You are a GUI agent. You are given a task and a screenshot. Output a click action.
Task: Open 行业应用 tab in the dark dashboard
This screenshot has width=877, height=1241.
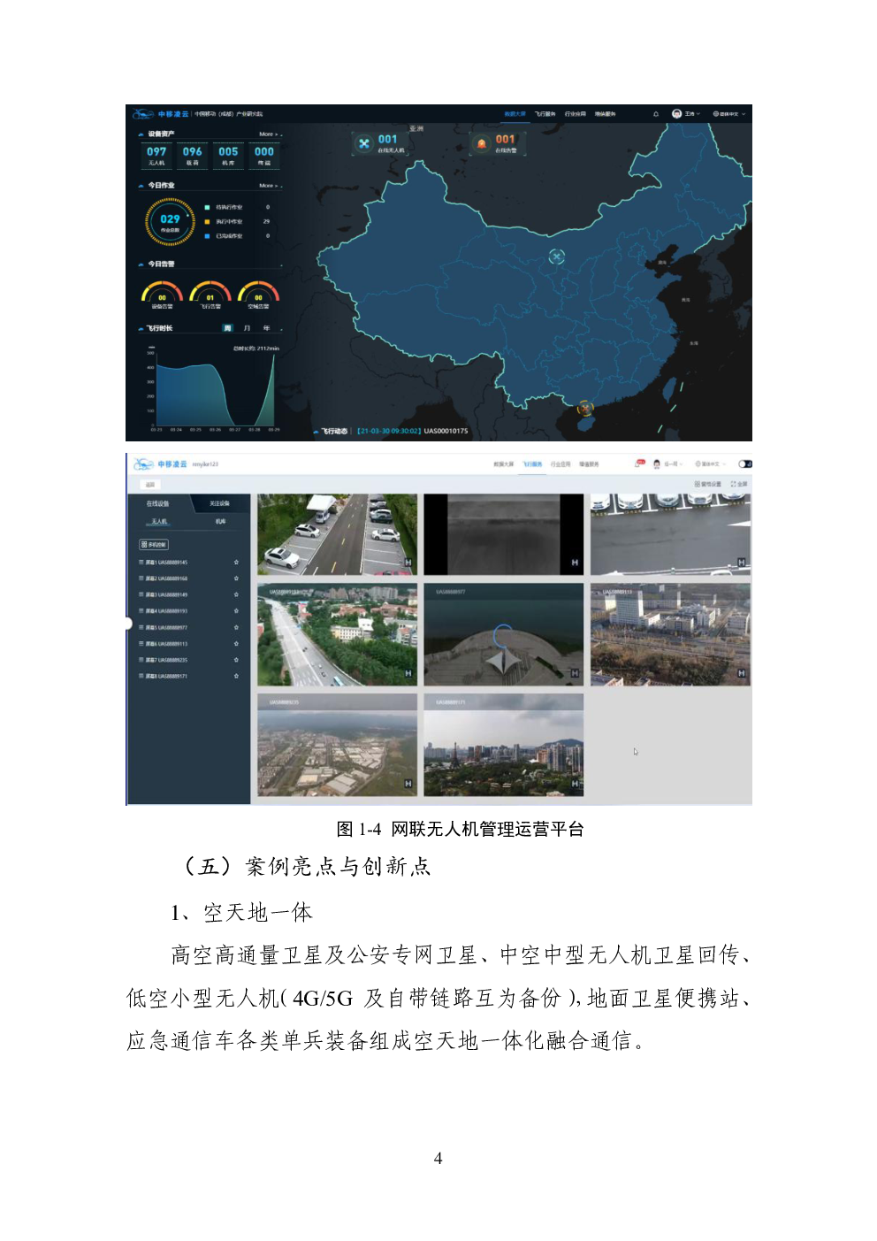575,114
